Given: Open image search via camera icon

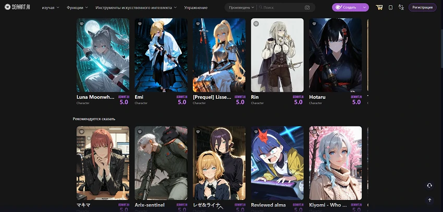Looking at the screenshot, I should tap(307, 8).
